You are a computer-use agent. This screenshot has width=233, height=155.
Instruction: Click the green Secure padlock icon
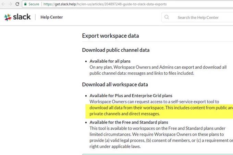tap(25, 4)
